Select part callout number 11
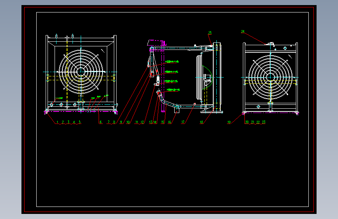 [x=137, y=122]
